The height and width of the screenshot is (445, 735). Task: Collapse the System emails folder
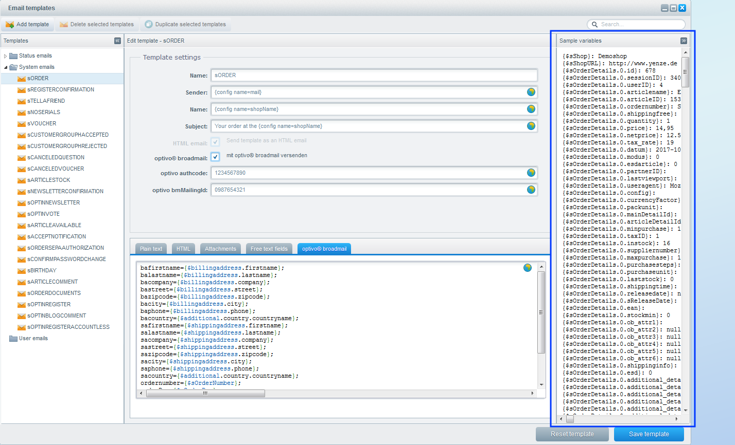click(6, 67)
